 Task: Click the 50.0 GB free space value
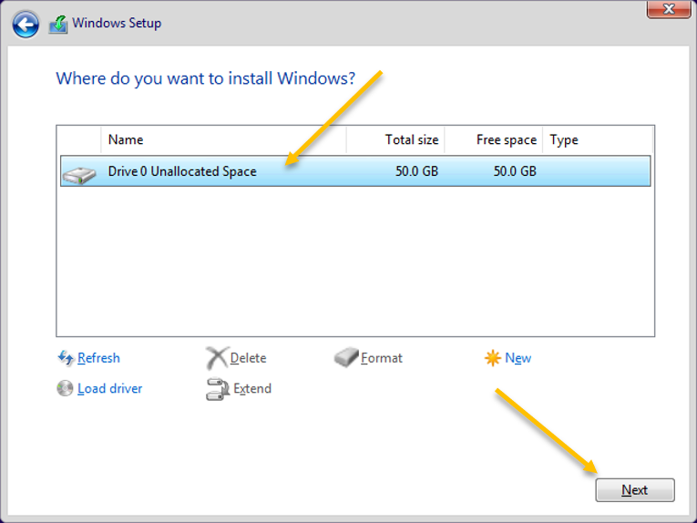pos(515,171)
